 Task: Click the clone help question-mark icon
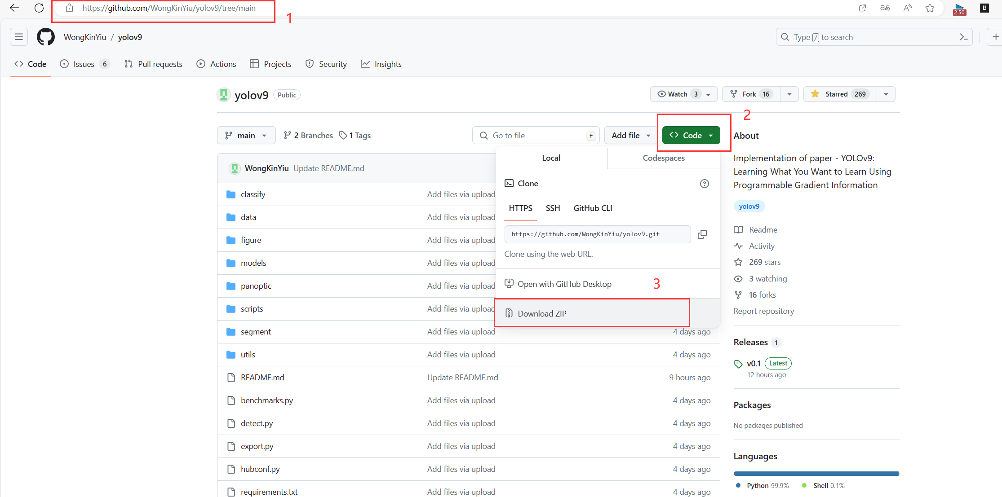click(704, 184)
